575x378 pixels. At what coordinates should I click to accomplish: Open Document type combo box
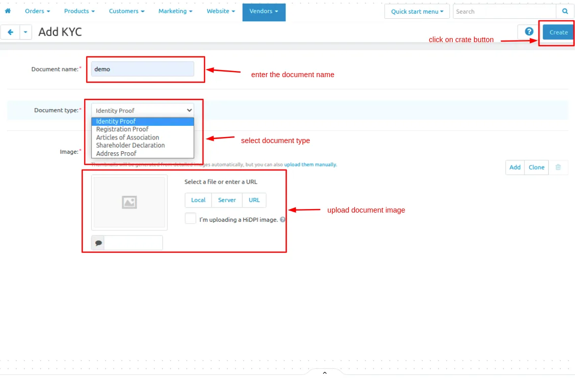click(143, 111)
